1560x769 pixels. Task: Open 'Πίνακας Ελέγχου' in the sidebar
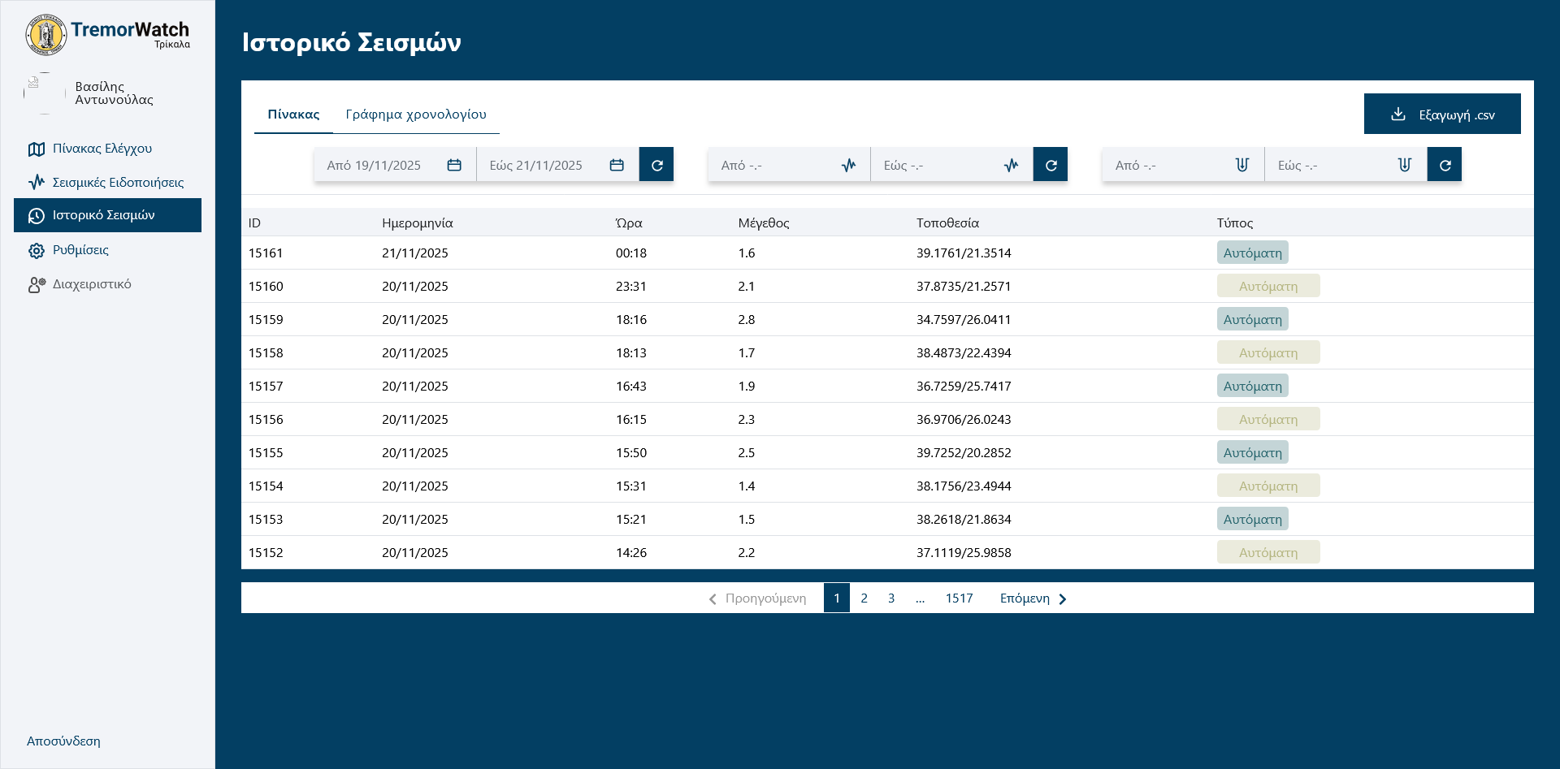coord(102,149)
